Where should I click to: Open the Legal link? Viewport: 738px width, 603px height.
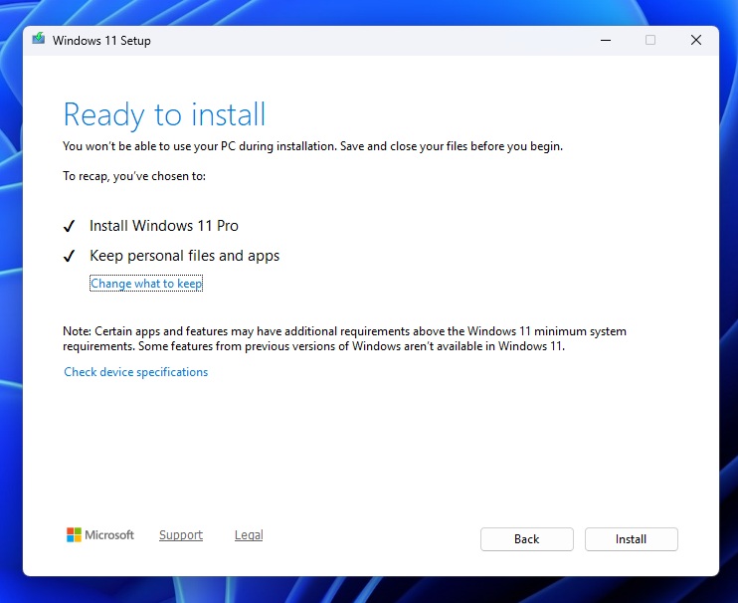click(x=249, y=535)
